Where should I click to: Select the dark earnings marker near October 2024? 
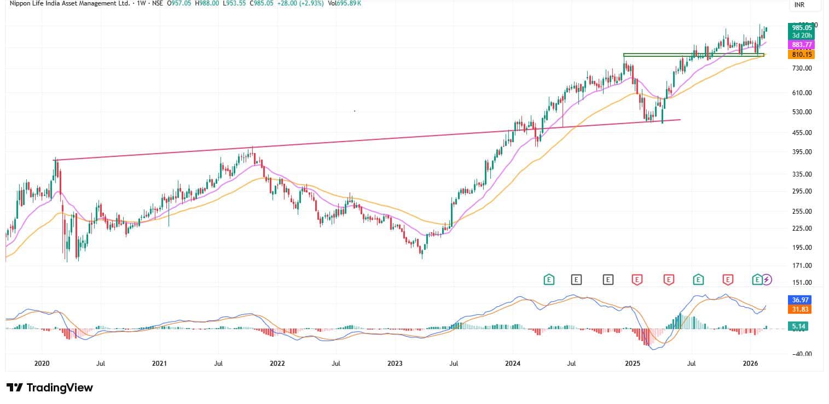click(x=608, y=279)
